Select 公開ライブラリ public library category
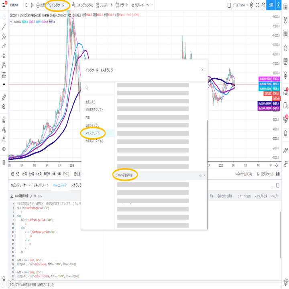Screen dimensions: 289x289 pyautogui.click(x=92, y=125)
